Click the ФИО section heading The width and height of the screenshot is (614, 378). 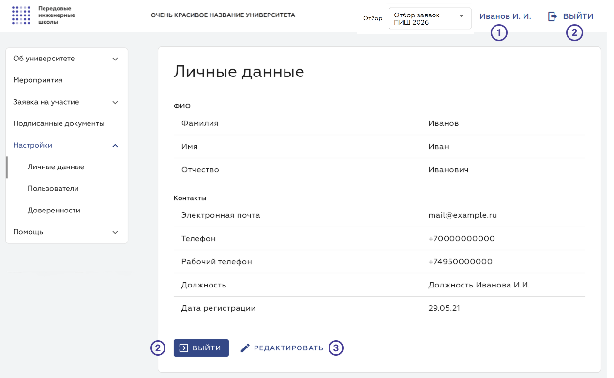182,106
